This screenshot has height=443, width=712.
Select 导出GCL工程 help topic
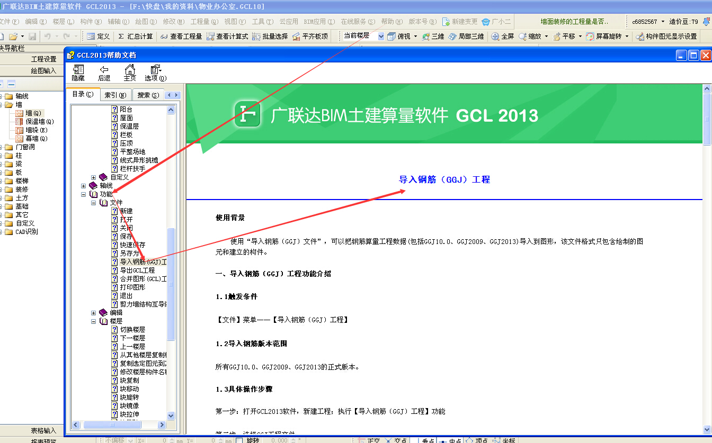point(137,270)
